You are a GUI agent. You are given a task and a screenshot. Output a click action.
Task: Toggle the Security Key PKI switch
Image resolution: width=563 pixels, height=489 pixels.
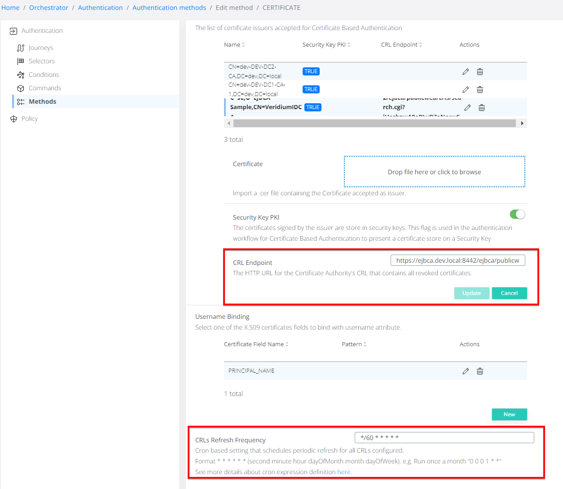pyautogui.click(x=517, y=215)
